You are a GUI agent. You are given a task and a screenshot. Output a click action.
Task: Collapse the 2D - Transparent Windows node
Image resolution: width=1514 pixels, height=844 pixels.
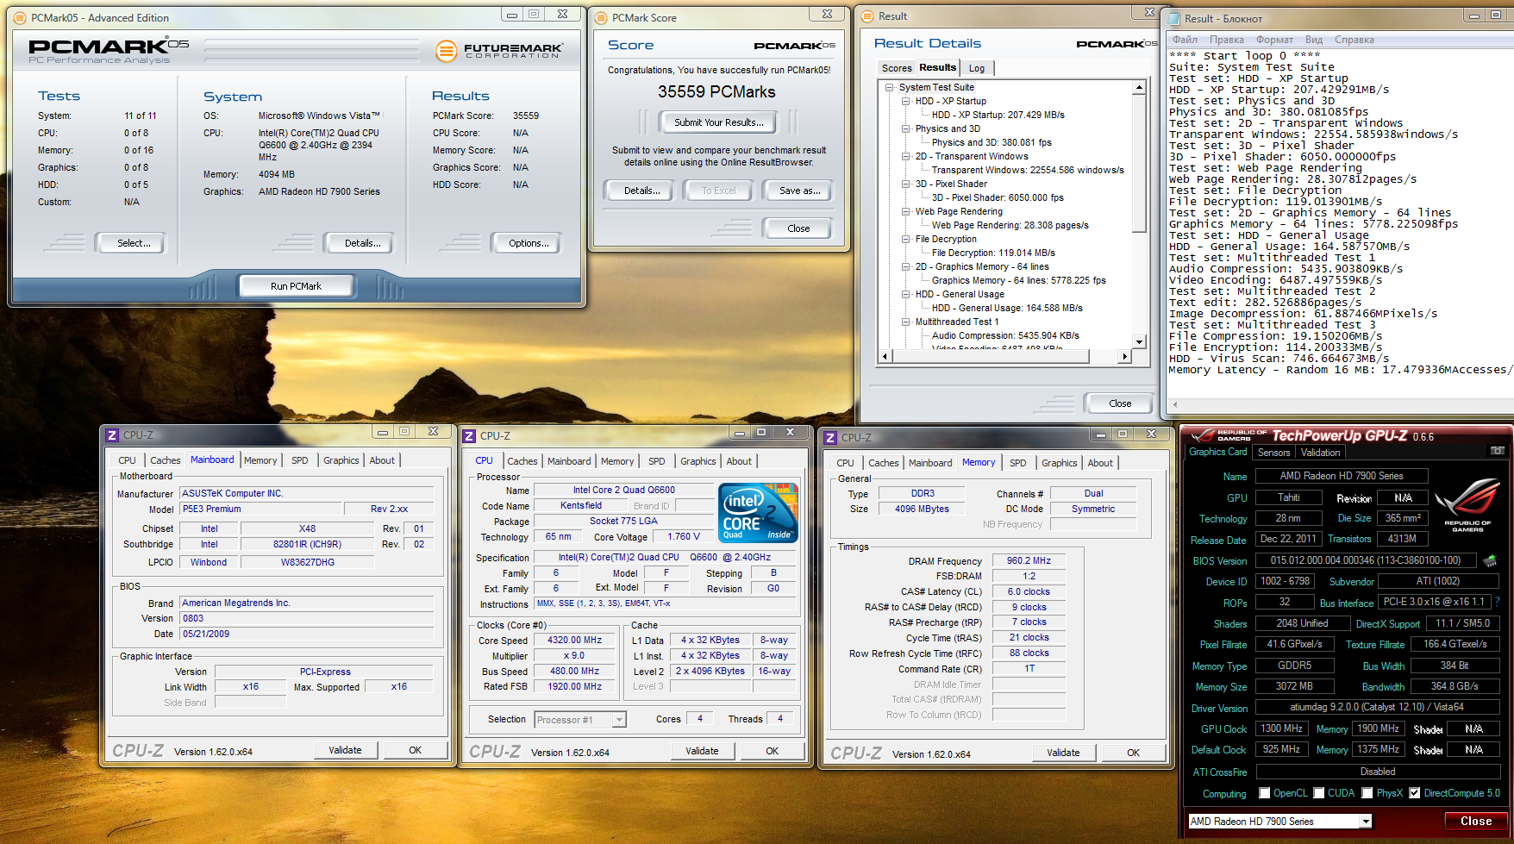(906, 156)
